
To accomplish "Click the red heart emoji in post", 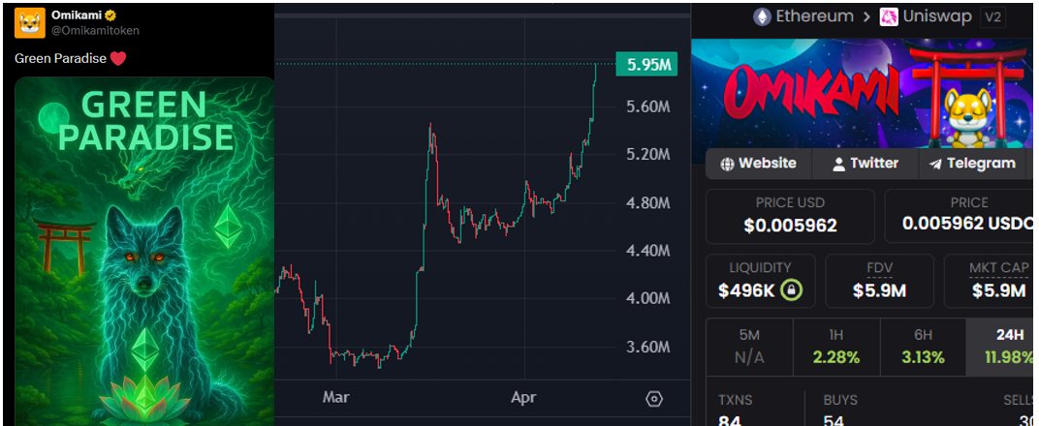I will pyautogui.click(x=118, y=59).
